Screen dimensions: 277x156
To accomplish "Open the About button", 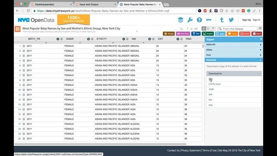I will [257, 34].
